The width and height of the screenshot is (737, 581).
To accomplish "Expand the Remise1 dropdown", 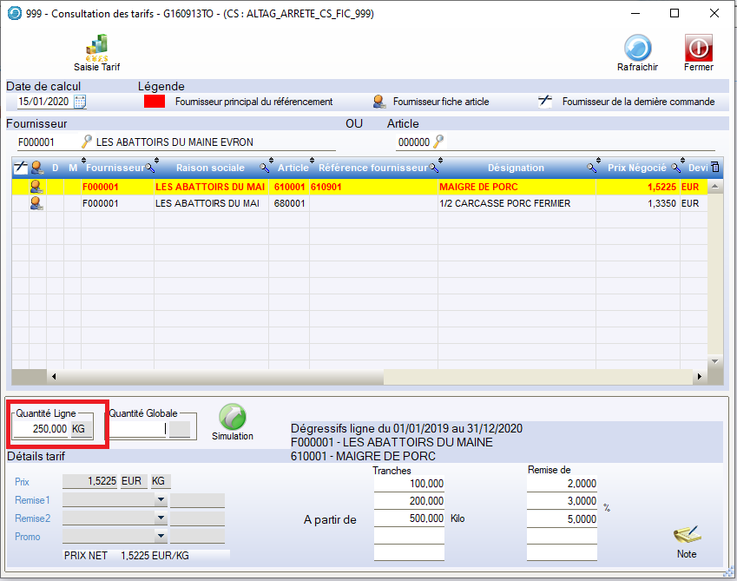I will [161, 500].
